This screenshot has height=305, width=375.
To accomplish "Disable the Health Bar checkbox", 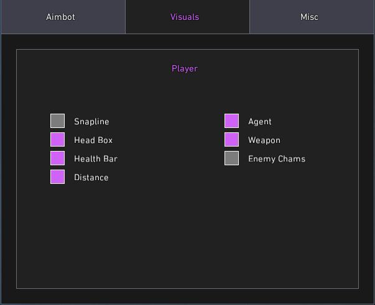I will point(57,158).
